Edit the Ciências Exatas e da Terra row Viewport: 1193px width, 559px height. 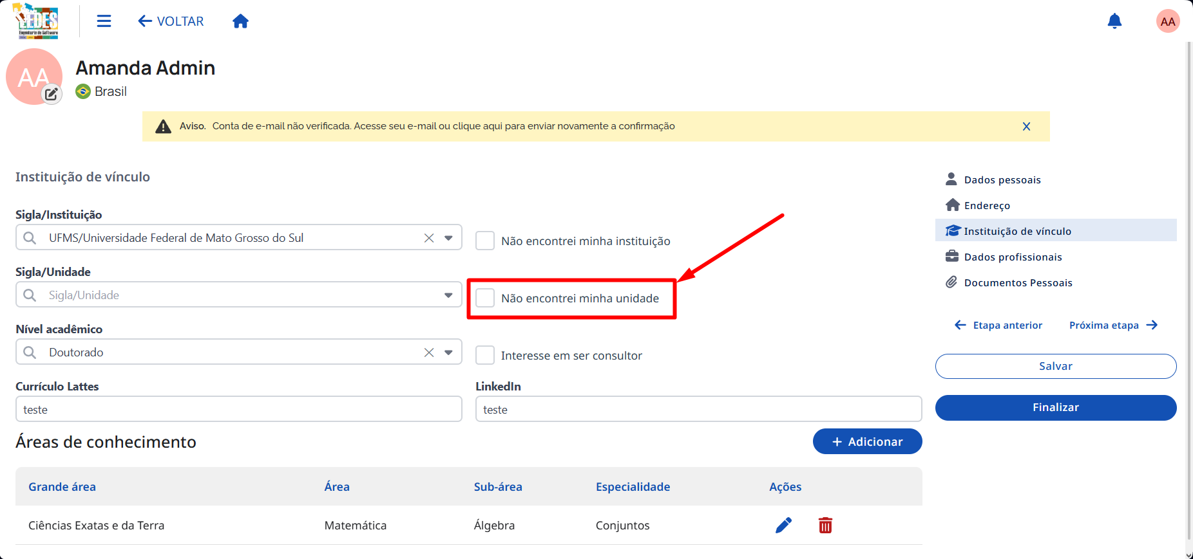coord(783,526)
